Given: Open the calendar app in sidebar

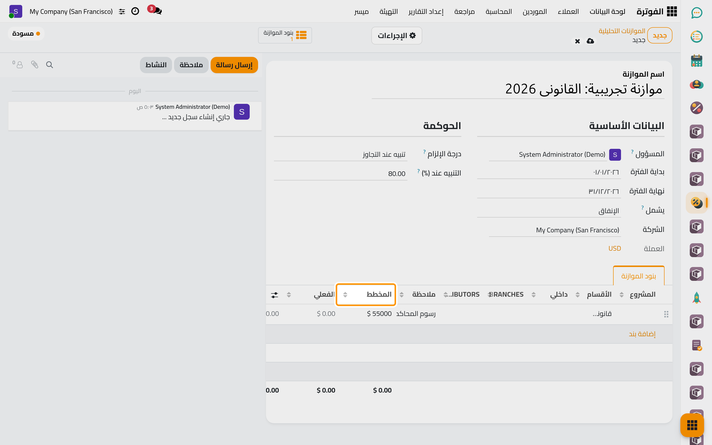Looking at the screenshot, I should [696, 60].
